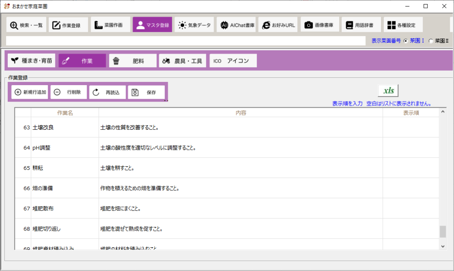Export the list with the xls icon
454x271 pixels.
click(x=388, y=90)
